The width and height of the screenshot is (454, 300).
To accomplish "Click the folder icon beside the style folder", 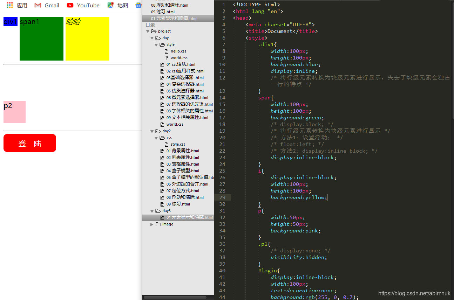I will click(x=162, y=44).
